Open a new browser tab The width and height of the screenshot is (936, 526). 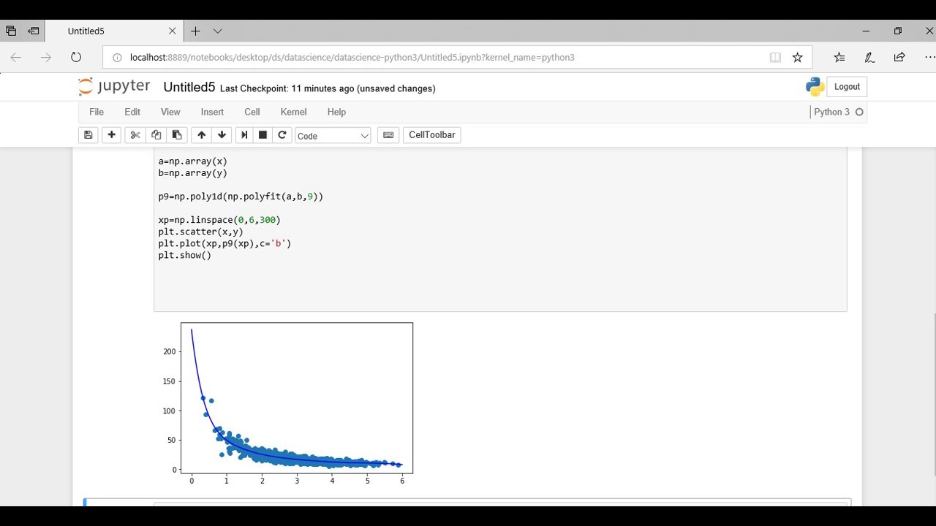pyautogui.click(x=195, y=31)
